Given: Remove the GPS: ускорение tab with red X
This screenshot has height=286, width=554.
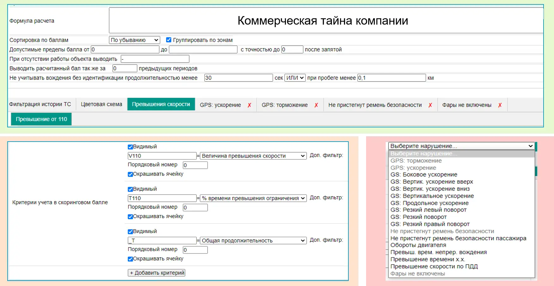Looking at the screenshot, I should (250, 105).
